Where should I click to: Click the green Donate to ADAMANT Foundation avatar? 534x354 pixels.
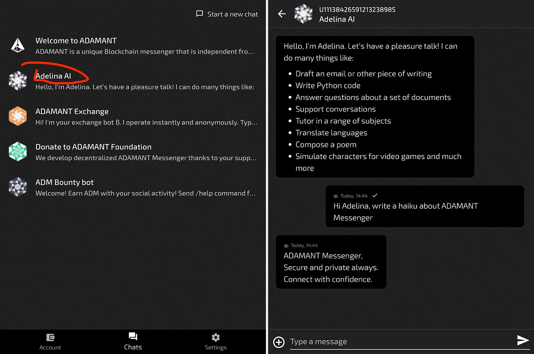(x=18, y=152)
